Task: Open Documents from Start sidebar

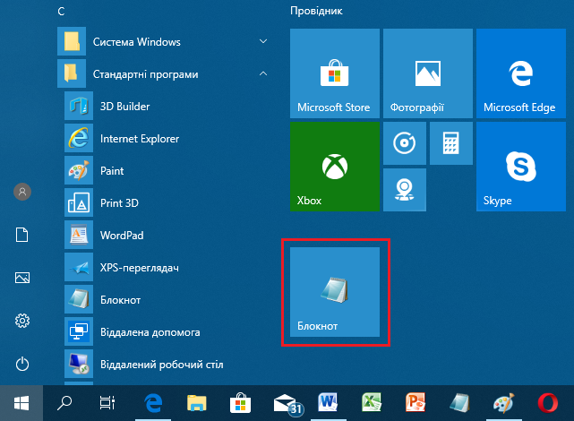Action: [22, 235]
